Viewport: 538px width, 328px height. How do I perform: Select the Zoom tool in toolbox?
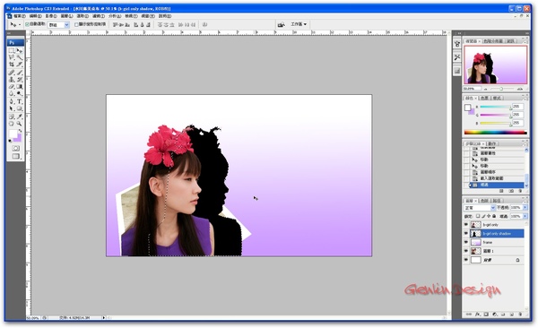pyautogui.click(x=20, y=124)
